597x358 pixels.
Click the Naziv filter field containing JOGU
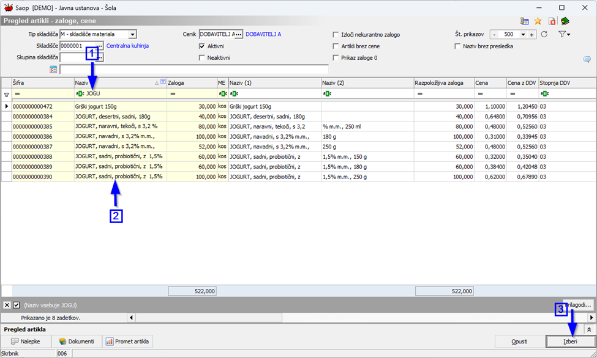coord(120,93)
